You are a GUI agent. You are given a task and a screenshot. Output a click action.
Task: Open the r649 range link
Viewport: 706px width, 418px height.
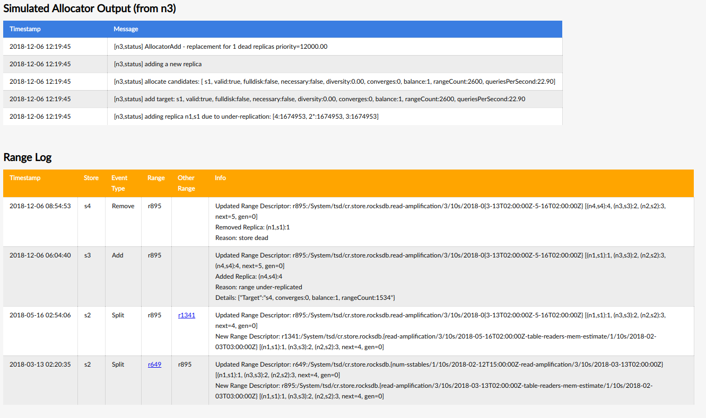(x=154, y=364)
